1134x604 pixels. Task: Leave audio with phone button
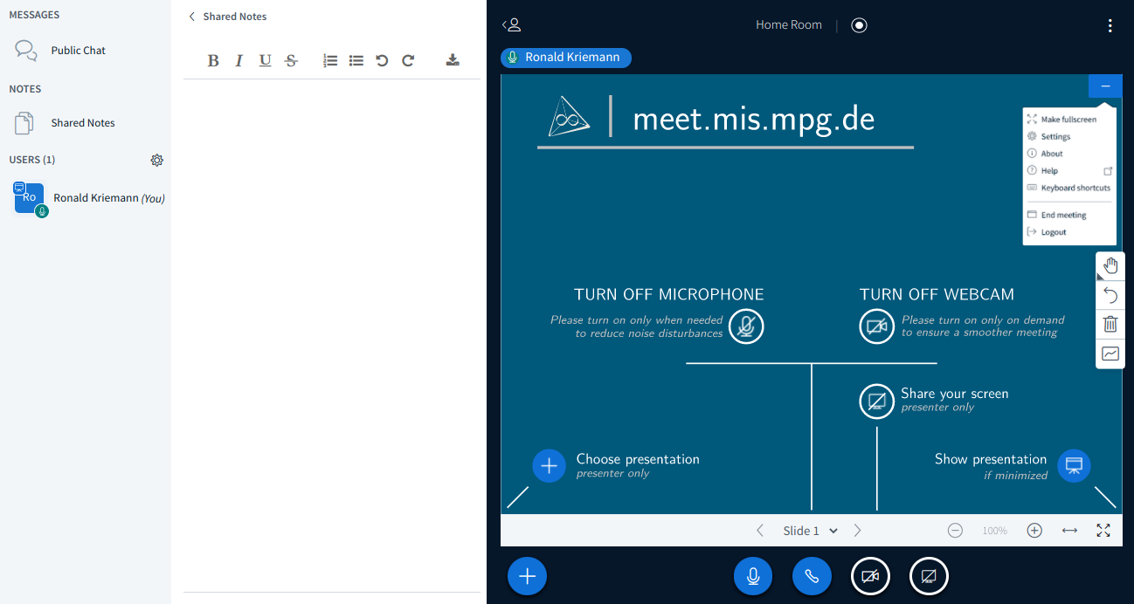(812, 576)
